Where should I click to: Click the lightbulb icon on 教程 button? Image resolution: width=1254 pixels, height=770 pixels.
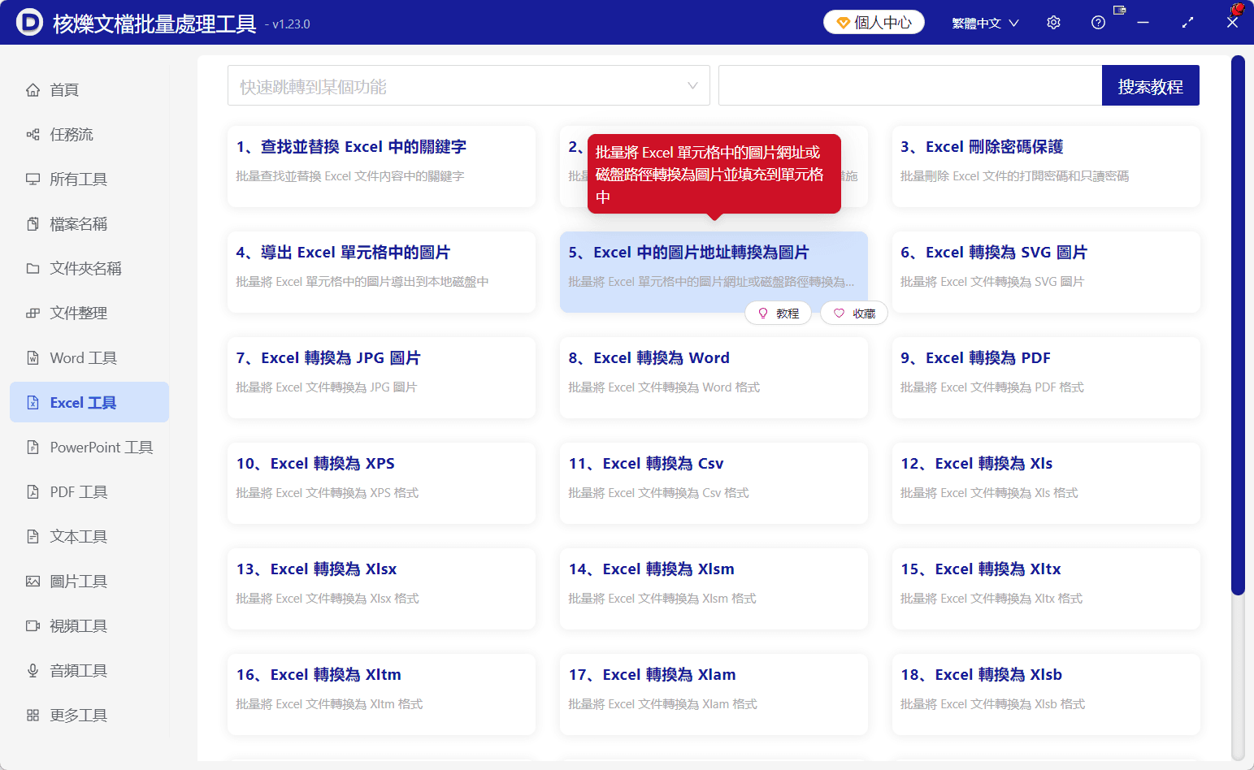763,313
